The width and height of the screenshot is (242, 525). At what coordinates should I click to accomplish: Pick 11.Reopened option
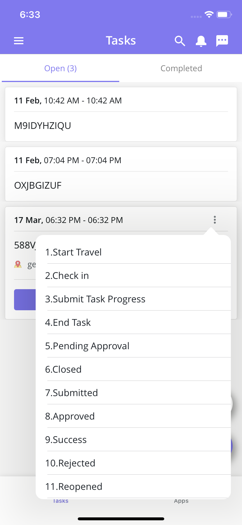(x=133, y=486)
